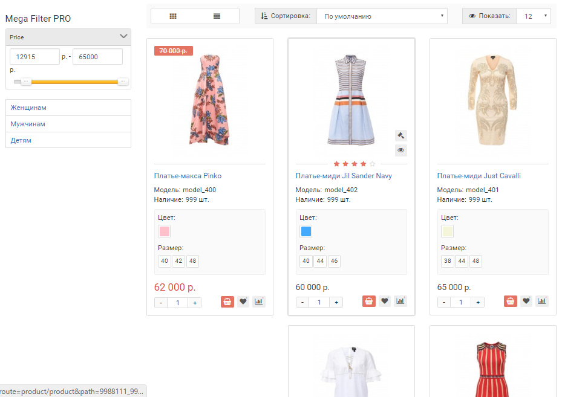Select blue color swatch for Jil Sander dress

tap(306, 231)
